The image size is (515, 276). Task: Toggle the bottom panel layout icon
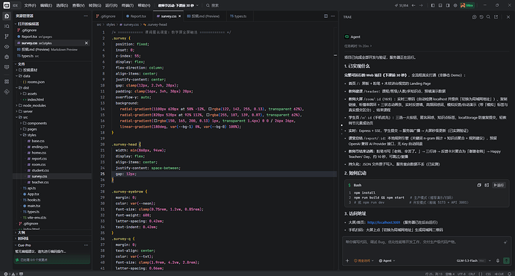[440, 5]
